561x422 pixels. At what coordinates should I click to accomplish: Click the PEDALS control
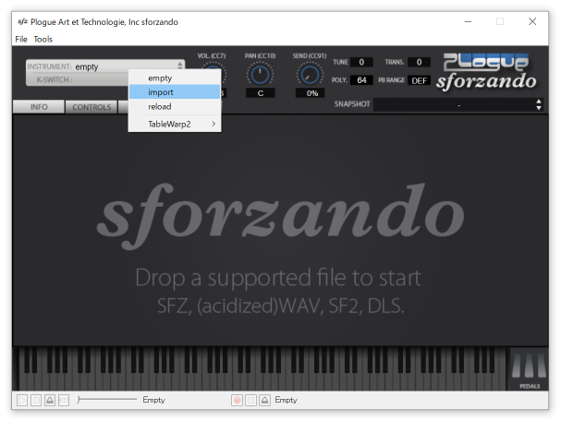tap(530, 370)
